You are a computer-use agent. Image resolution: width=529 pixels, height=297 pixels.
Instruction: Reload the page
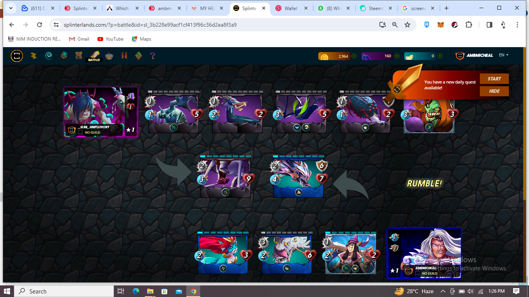40,25
